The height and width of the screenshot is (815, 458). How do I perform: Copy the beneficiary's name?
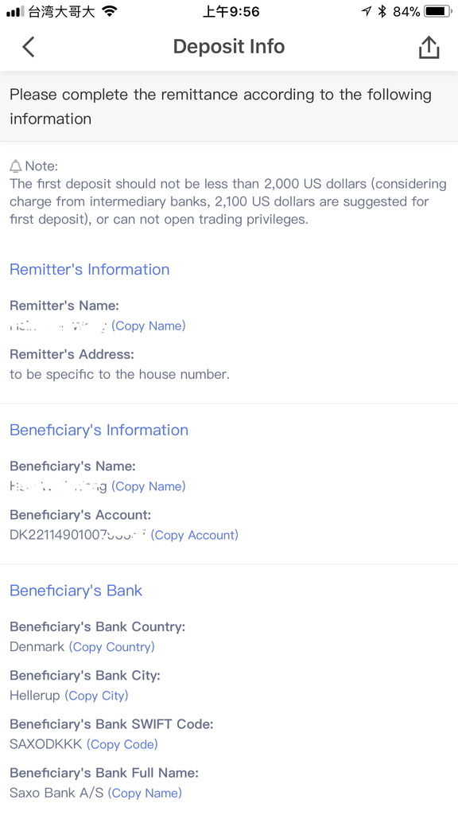click(x=149, y=486)
